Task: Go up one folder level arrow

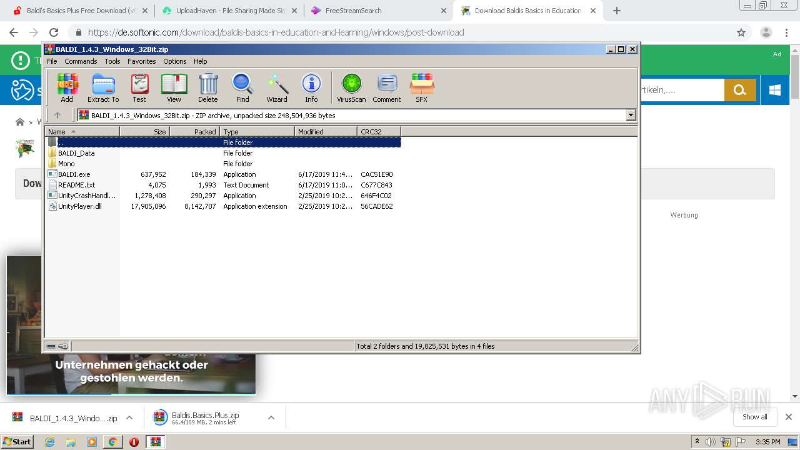Action: (57, 115)
